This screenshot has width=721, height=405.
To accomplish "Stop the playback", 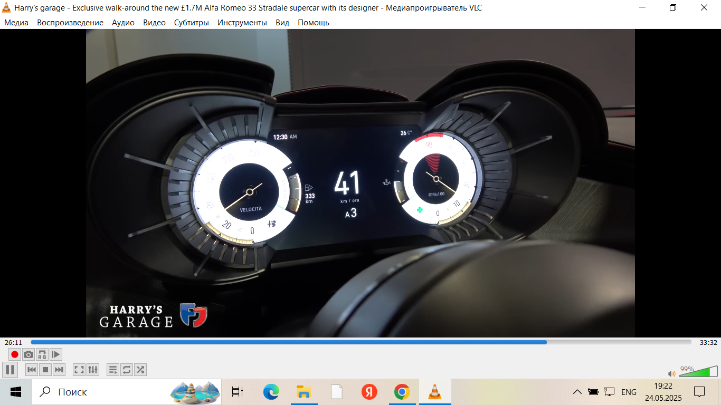I will click(x=45, y=370).
